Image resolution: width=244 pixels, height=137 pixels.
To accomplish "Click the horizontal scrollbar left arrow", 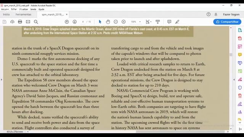I will coord(28,132).
